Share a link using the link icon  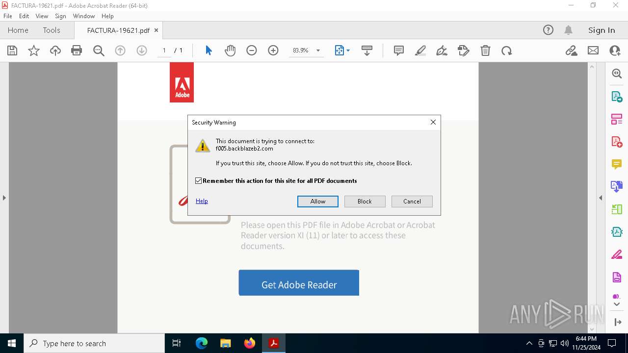(571, 50)
